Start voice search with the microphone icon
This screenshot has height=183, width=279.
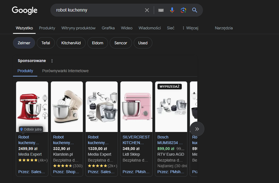[x=172, y=10]
